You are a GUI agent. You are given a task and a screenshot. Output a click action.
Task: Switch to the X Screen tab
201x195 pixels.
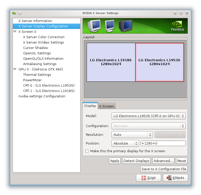point(106,106)
